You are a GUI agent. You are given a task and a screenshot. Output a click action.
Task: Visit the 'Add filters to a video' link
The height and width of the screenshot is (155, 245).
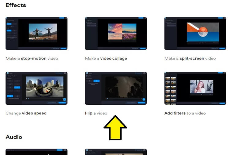(x=185, y=113)
